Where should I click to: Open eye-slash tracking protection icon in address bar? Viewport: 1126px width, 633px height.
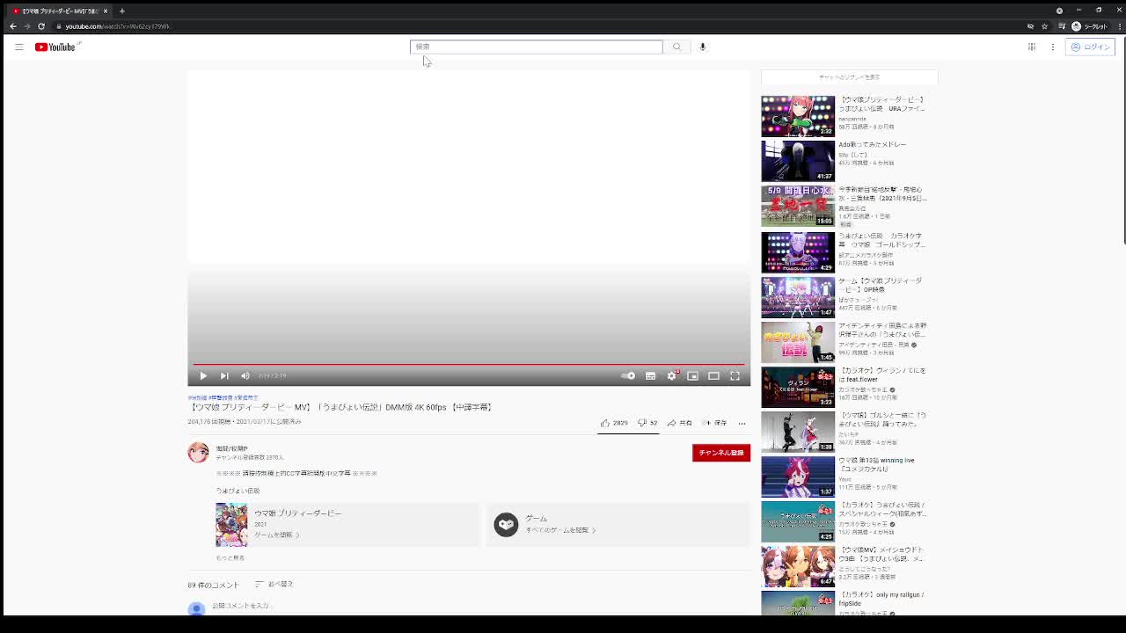[1030, 26]
